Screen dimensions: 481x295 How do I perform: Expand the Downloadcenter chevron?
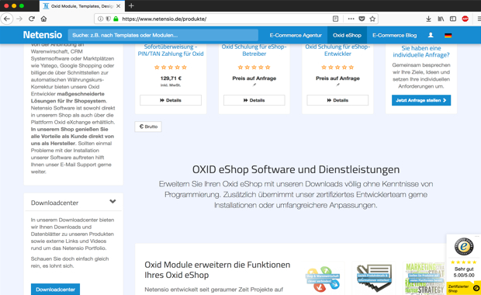point(113,201)
